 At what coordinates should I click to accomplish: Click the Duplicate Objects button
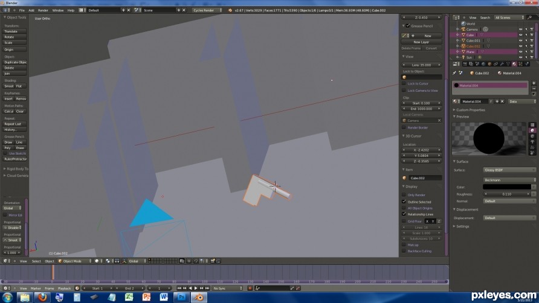[15, 62]
